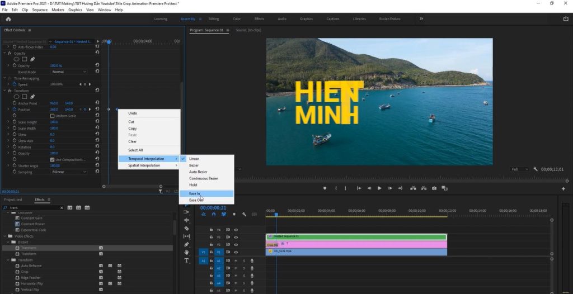573x294 pixels.
Task: Choose Ease In from the submenu
Action: 206,193
